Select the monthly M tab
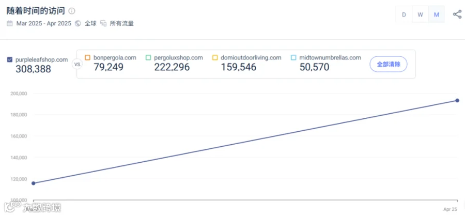Image resolution: width=465 pixels, height=216 pixels. click(x=437, y=14)
